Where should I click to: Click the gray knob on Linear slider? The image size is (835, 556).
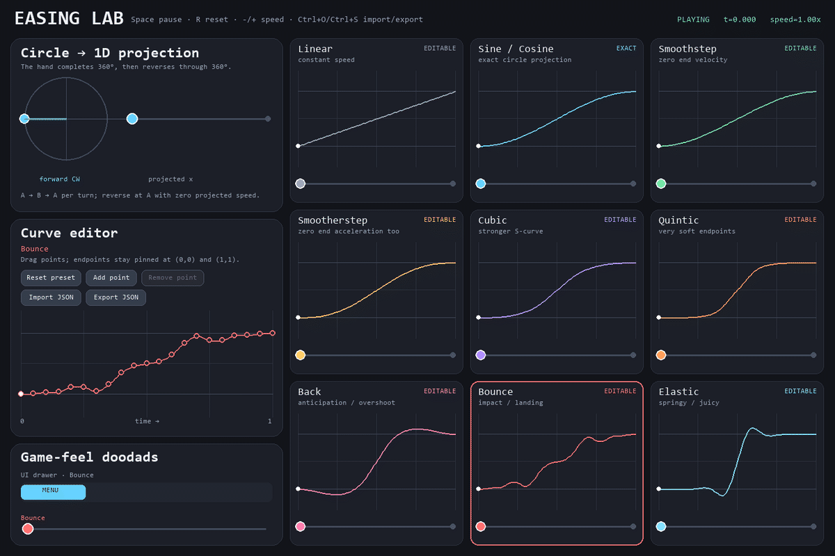pyautogui.click(x=300, y=183)
